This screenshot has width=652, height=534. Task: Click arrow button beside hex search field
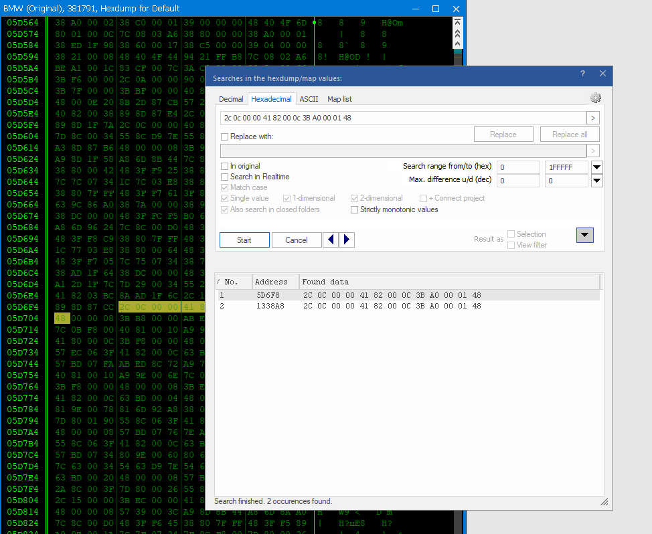point(592,118)
